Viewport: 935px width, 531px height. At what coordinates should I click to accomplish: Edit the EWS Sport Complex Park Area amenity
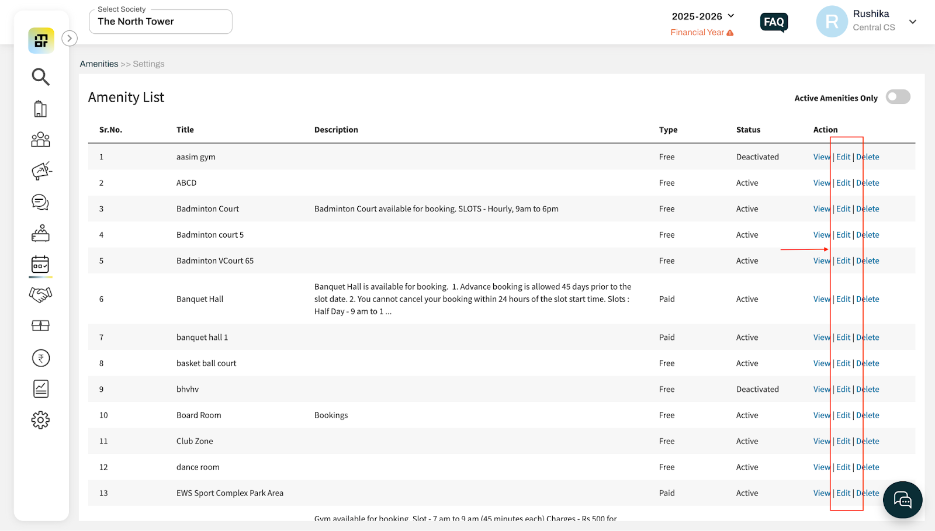tap(843, 493)
